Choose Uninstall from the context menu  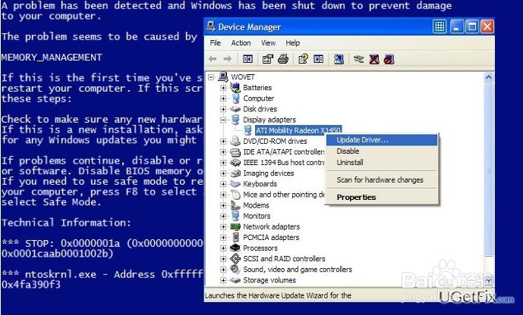click(382, 162)
